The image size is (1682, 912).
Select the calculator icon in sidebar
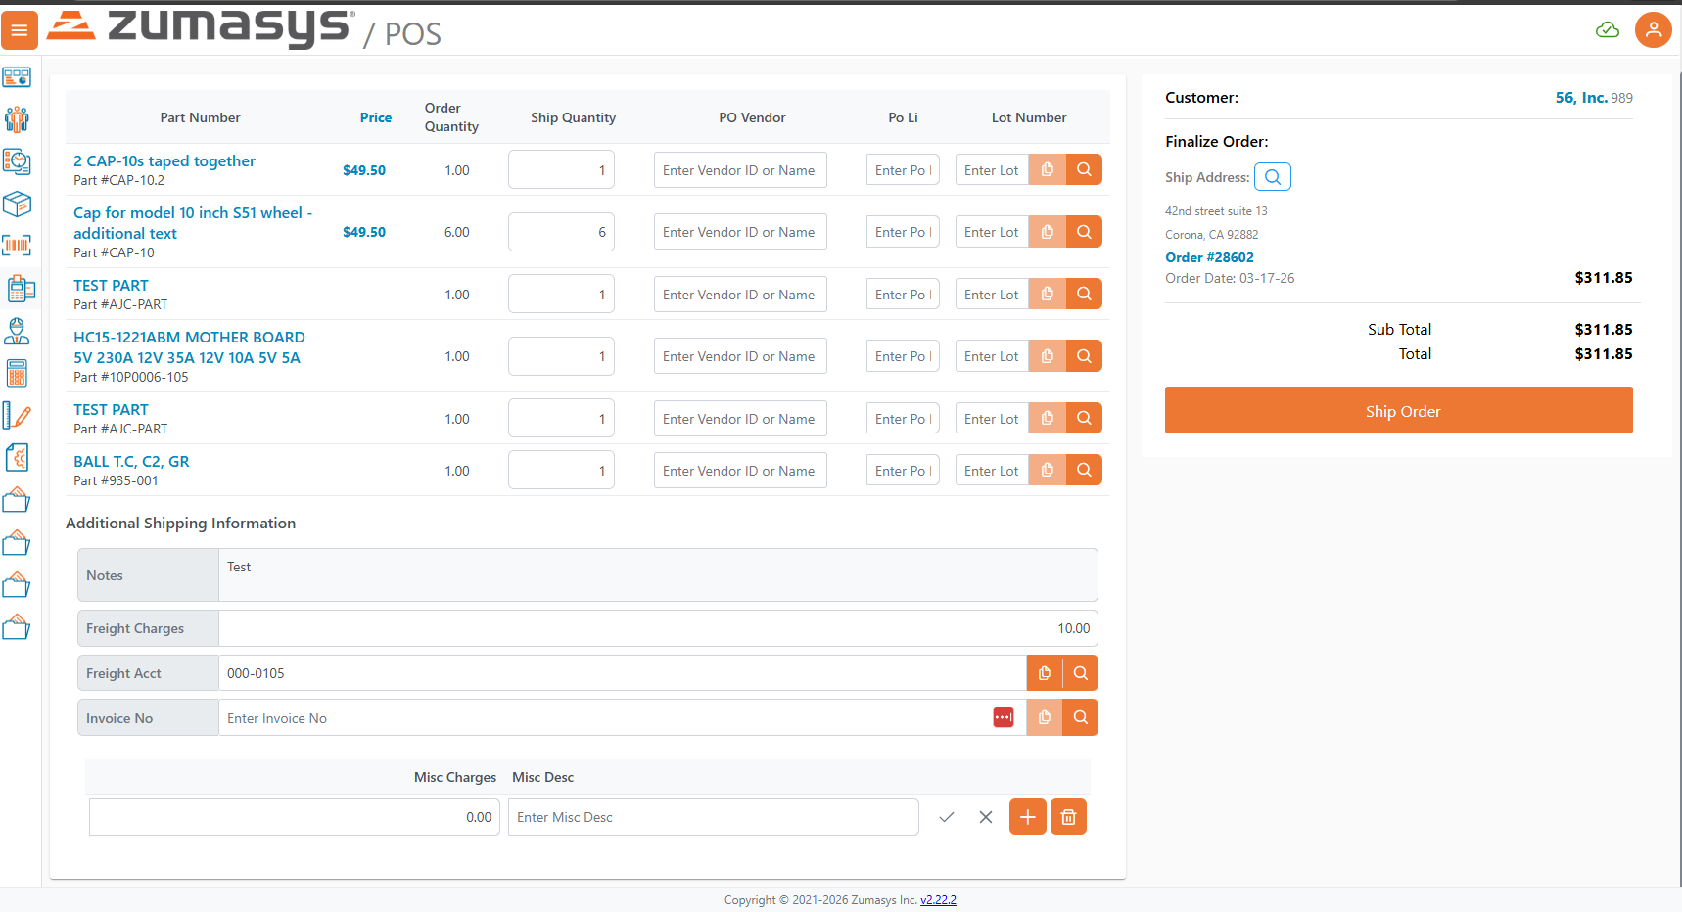[17, 373]
